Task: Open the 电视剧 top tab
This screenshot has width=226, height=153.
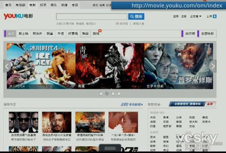Action: click(20, 5)
